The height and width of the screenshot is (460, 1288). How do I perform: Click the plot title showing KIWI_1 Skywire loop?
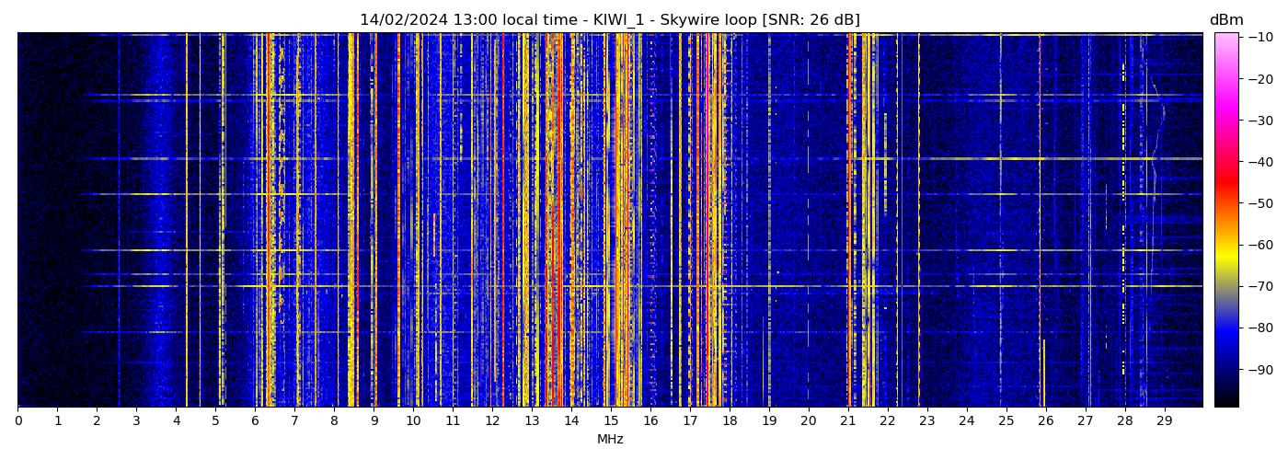(609, 20)
